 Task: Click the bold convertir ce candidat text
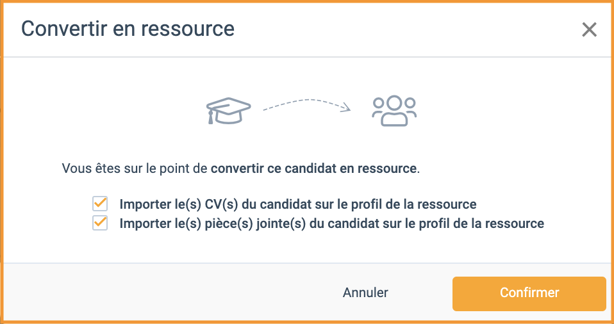[313, 168]
